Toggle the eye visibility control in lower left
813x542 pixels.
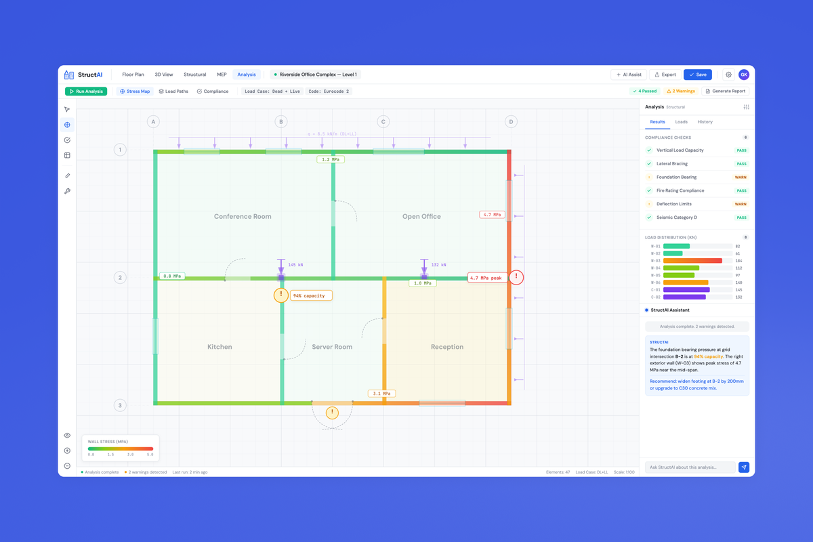tap(67, 435)
